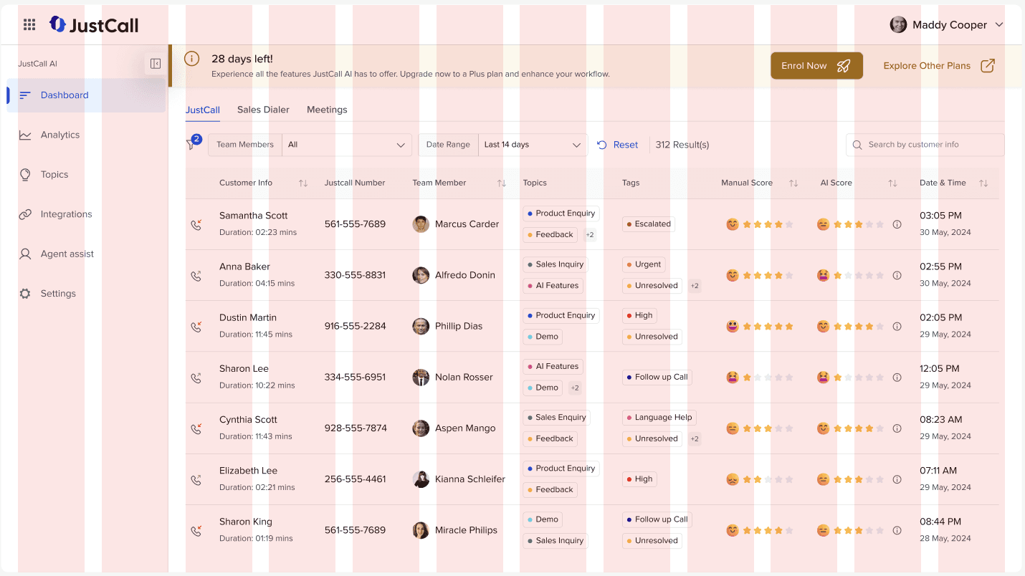The height and width of the screenshot is (576, 1025).
Task: Sort by Manual Score column arrows
Action: (793, 183)
